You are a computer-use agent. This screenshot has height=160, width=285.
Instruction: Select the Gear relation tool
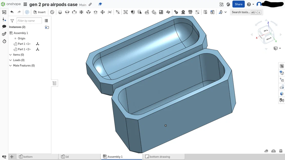point(176,12)
